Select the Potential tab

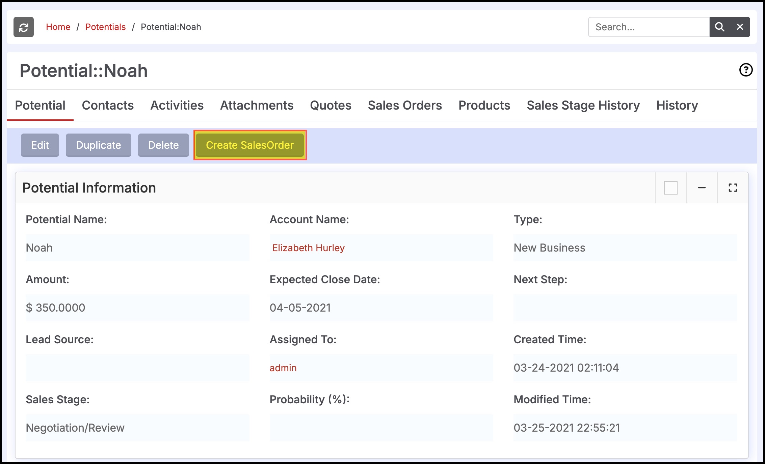click(x=40, y=106)
